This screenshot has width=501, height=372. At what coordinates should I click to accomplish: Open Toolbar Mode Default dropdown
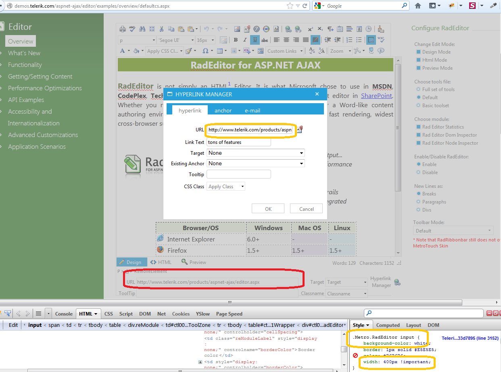(x=453, y=231)
